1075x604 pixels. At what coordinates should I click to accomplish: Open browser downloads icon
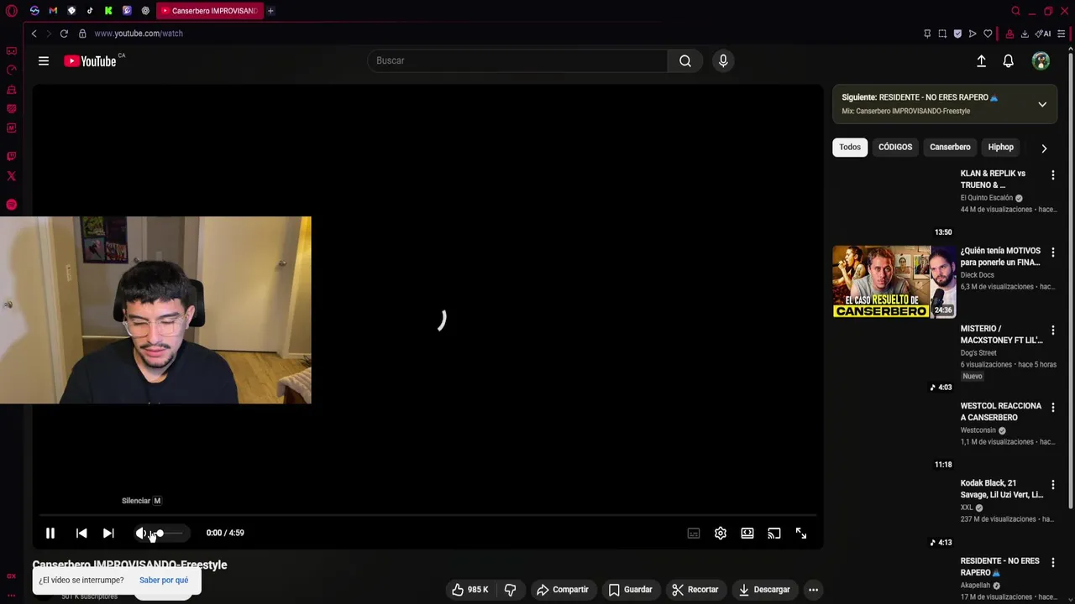tap(1025, 34)
